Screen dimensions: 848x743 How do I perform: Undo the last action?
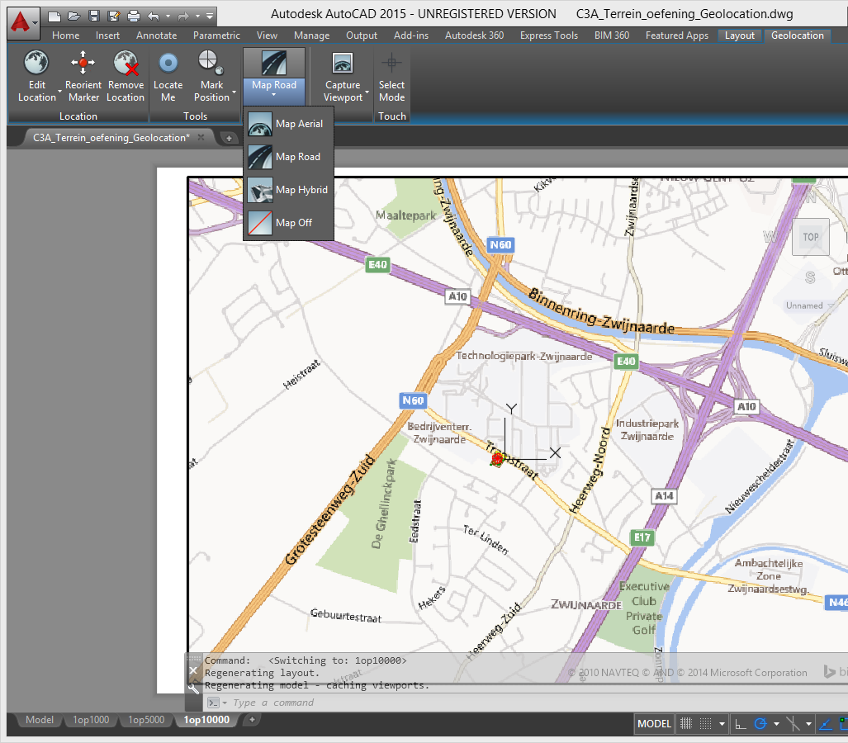pyautogui.click(x=154, y=17)
